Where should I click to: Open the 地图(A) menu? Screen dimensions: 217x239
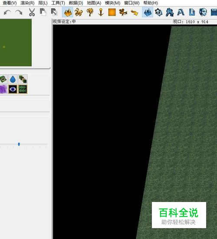[94, 3]
